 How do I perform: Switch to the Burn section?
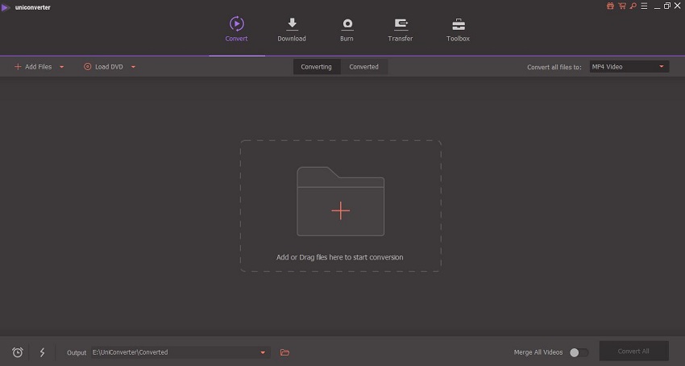click(347, 30)
